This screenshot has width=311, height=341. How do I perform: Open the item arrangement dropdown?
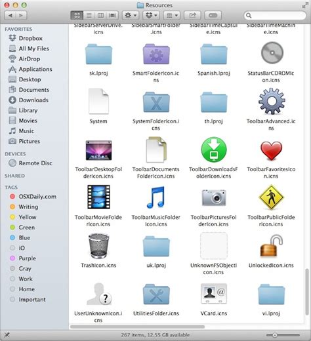click(172, 15)
